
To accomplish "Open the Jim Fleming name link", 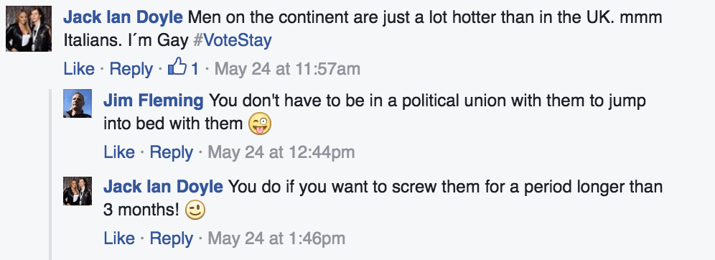I will [x=153, y=101].
